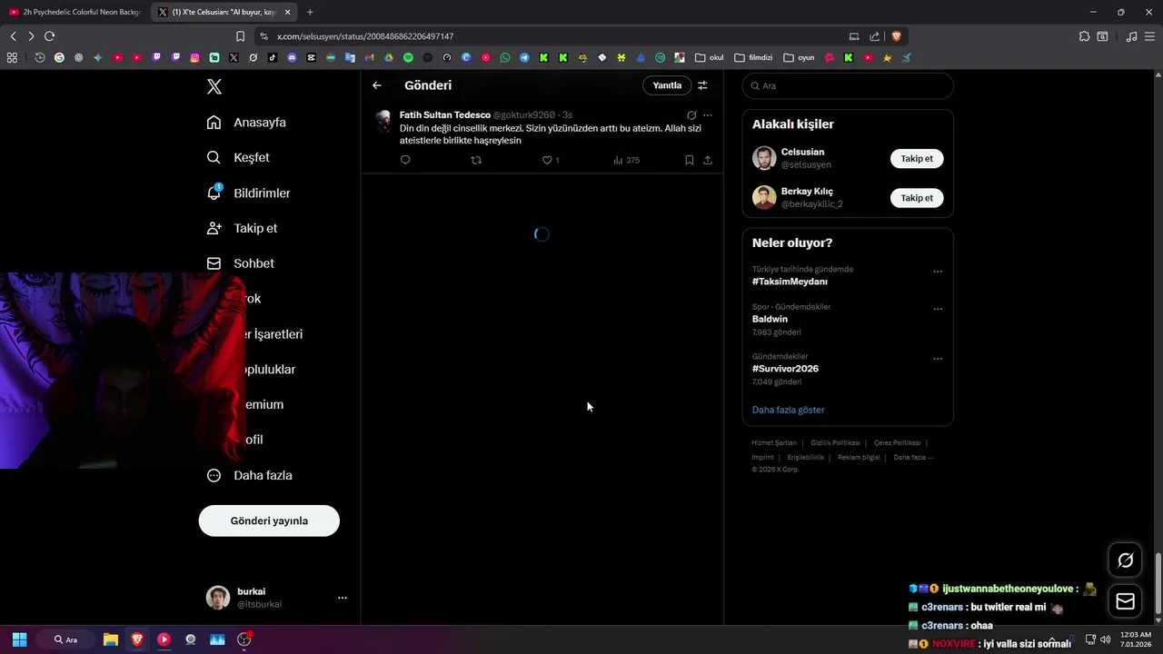Open the floating messages envelope button
The image size is (1163, 654).
(1125, 600)
